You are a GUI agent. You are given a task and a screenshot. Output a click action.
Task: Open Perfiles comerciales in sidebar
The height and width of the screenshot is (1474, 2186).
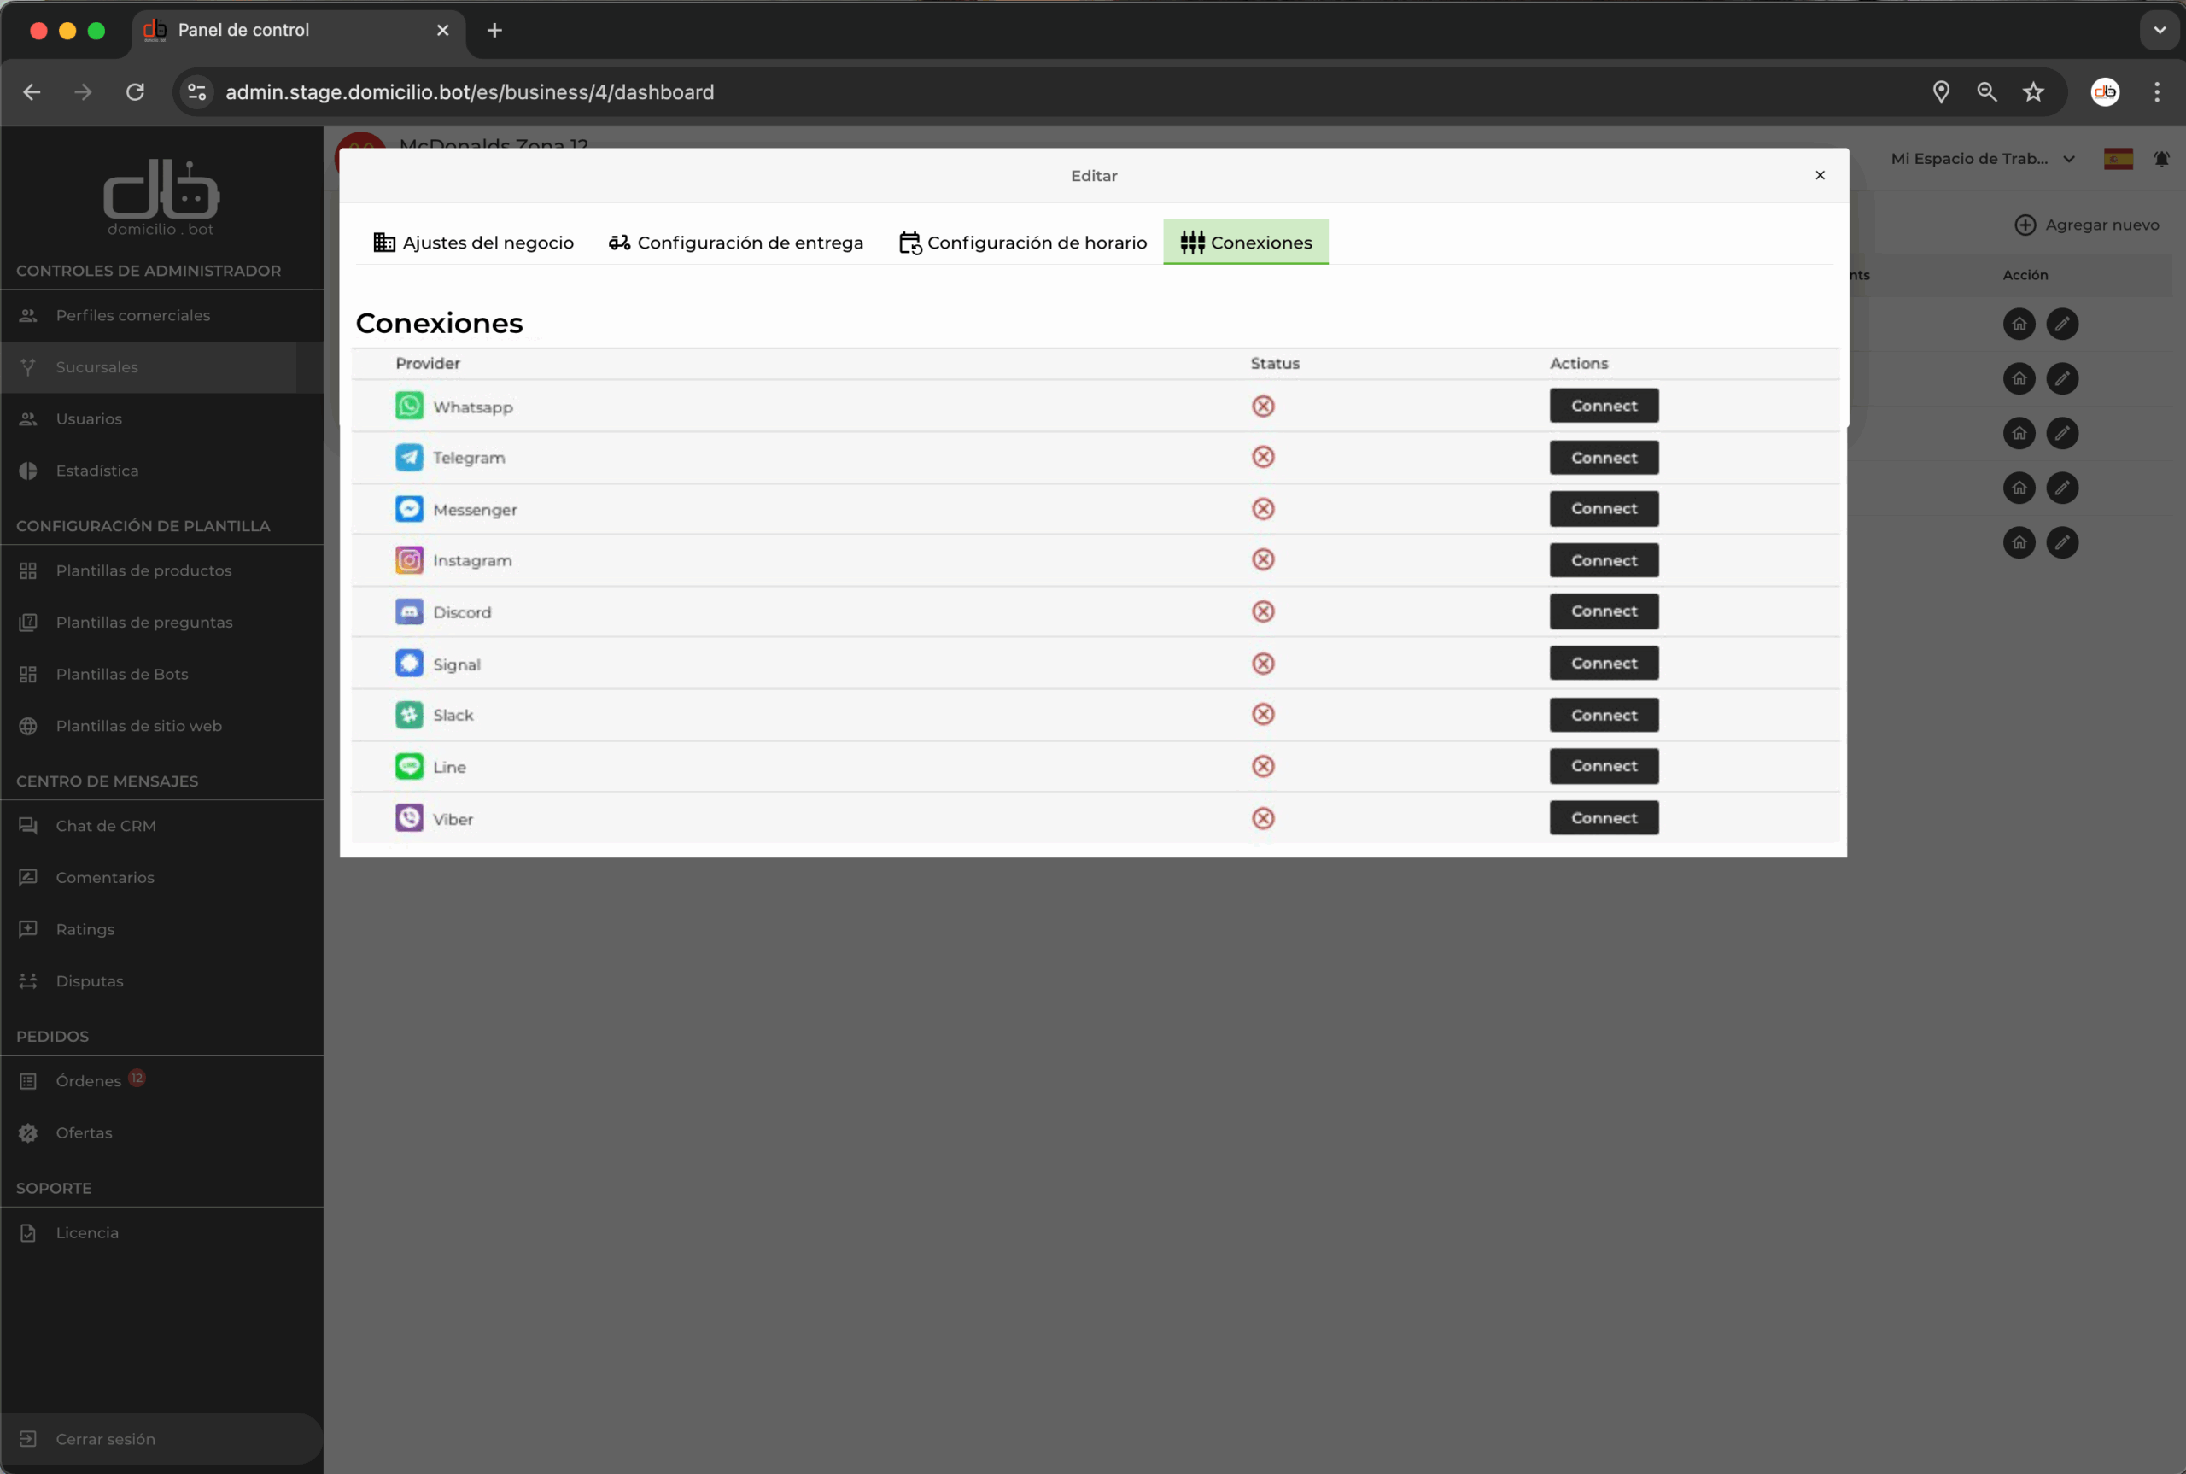(161, 316)
